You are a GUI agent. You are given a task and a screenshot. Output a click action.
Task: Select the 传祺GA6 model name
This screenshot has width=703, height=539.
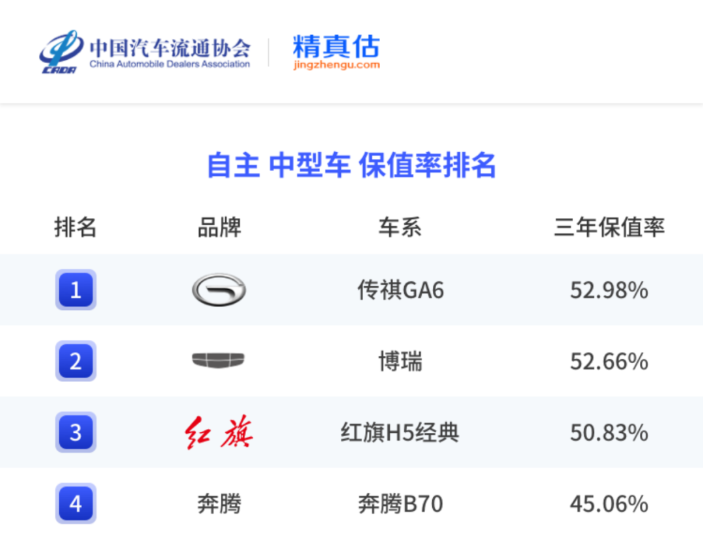(400, 290)
